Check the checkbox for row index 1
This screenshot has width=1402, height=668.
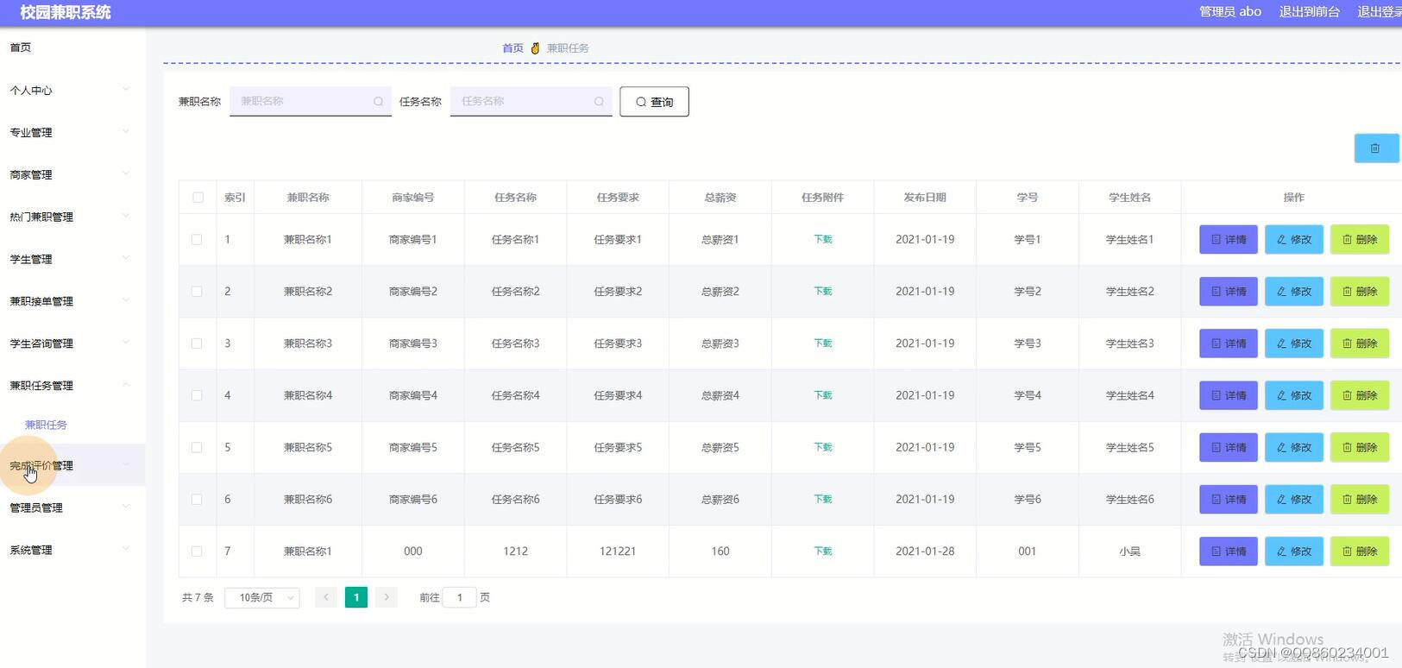pos(197,240)
